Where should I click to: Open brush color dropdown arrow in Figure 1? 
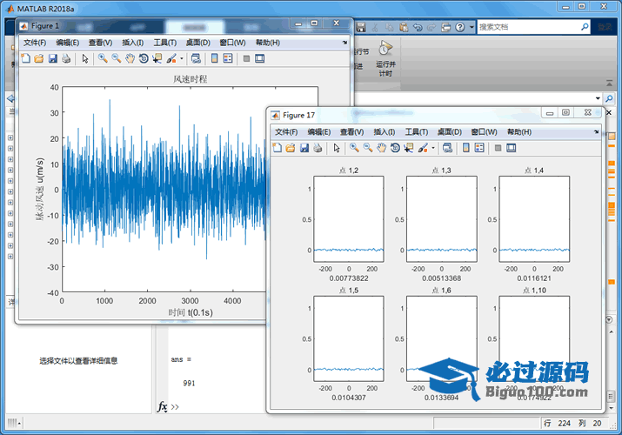click(182, 58)
